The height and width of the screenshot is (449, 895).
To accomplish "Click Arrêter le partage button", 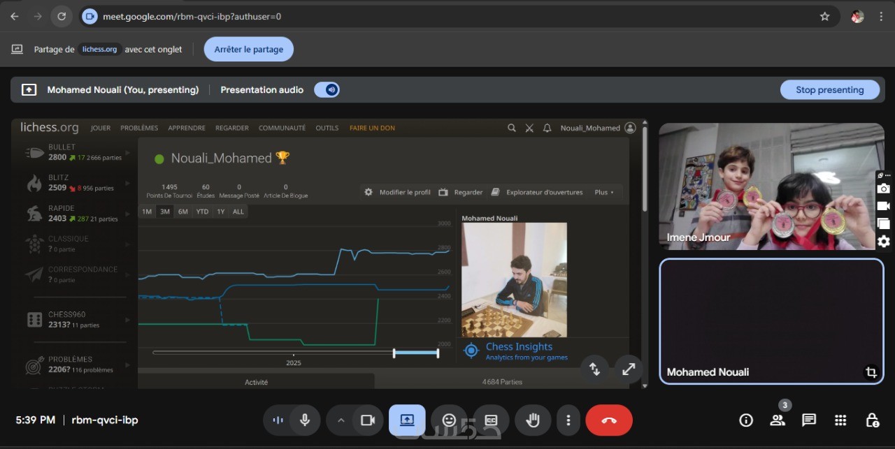I will [x=249, y=50].
